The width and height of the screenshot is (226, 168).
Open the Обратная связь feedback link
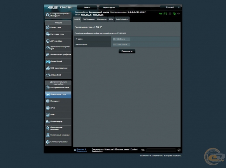click(122, 149)
